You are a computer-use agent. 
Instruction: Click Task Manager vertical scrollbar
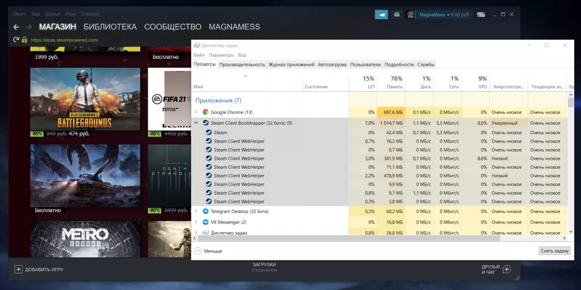[x=570, y=102]
